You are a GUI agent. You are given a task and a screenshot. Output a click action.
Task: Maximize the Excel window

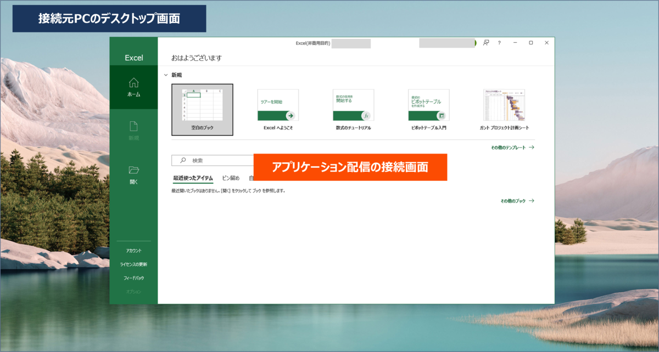pos(530,43)
